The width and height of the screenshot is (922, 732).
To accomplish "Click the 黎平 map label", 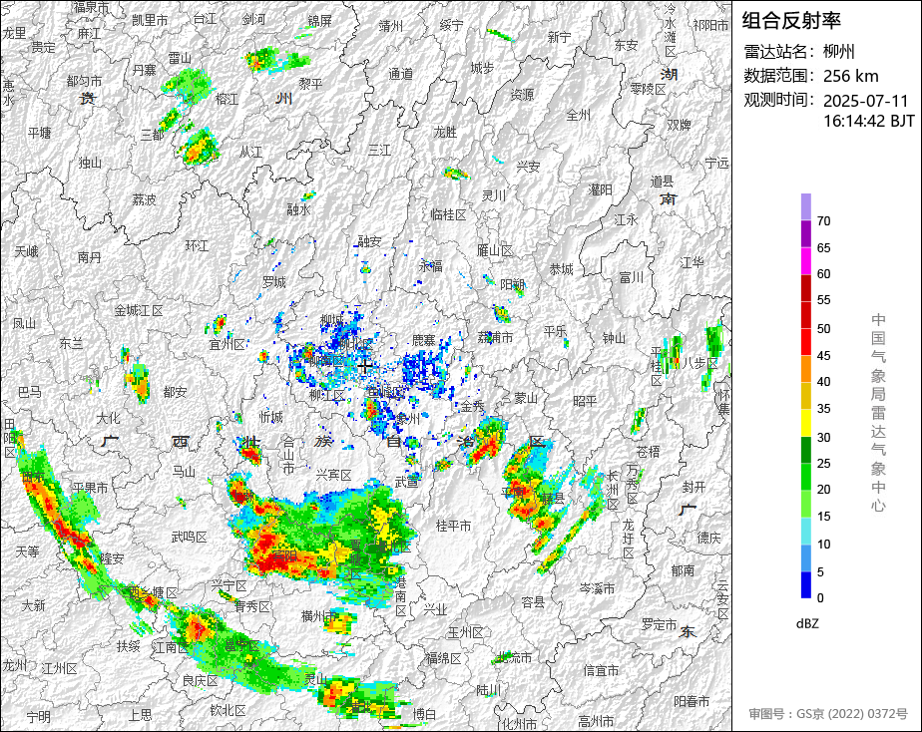I will coord(310,84).
